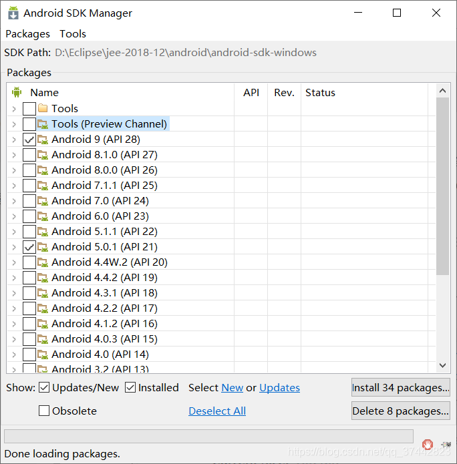
Task: Click the Android 9 (API 28) package icon
Action: [x=43, y=140]
